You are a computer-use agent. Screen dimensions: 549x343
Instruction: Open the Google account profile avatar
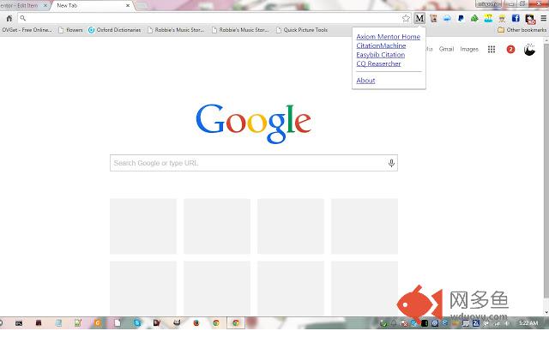529,50
